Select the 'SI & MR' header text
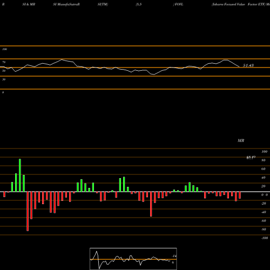This screenshot has width=270, height=270. [x=29, y=4]
